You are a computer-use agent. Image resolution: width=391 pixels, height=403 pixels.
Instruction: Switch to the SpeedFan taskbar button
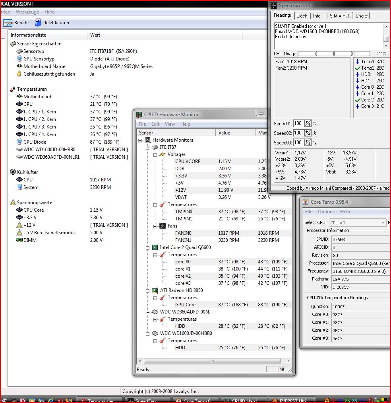click(147, 400)
